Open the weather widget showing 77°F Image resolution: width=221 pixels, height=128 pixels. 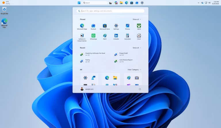(6, 3)
